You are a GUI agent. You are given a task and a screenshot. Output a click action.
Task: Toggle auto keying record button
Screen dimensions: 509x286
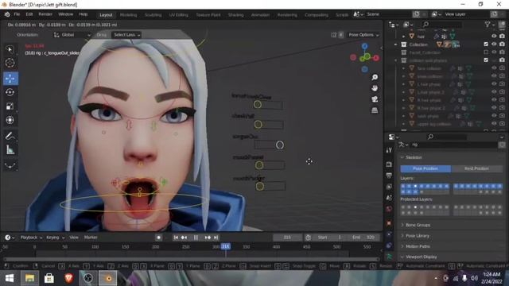(x=158, y=238)
